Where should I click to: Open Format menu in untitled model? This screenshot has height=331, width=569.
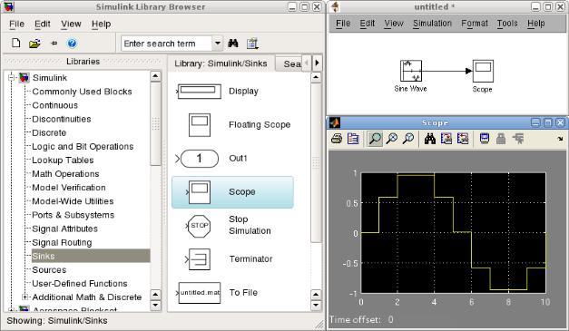pyautogui.click(x=475, y=24)
